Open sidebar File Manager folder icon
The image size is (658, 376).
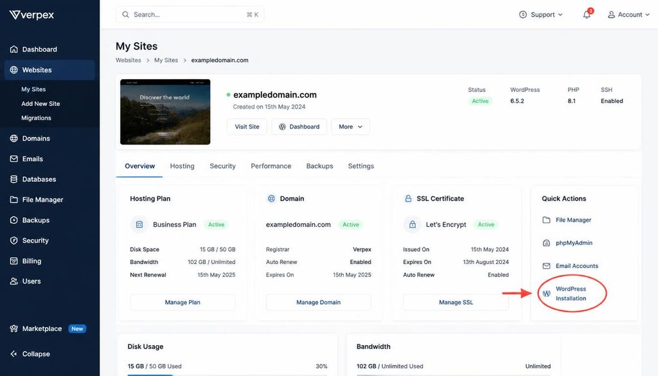coord(14,199)
